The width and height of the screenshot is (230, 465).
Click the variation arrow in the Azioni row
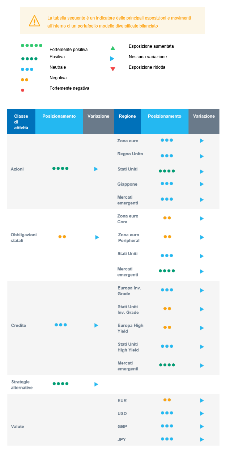pos(96,169)
